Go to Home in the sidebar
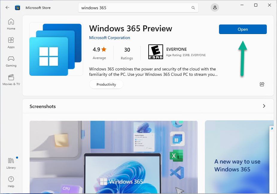The height and width of the screenshot is (194, 277). click(11, 24)
